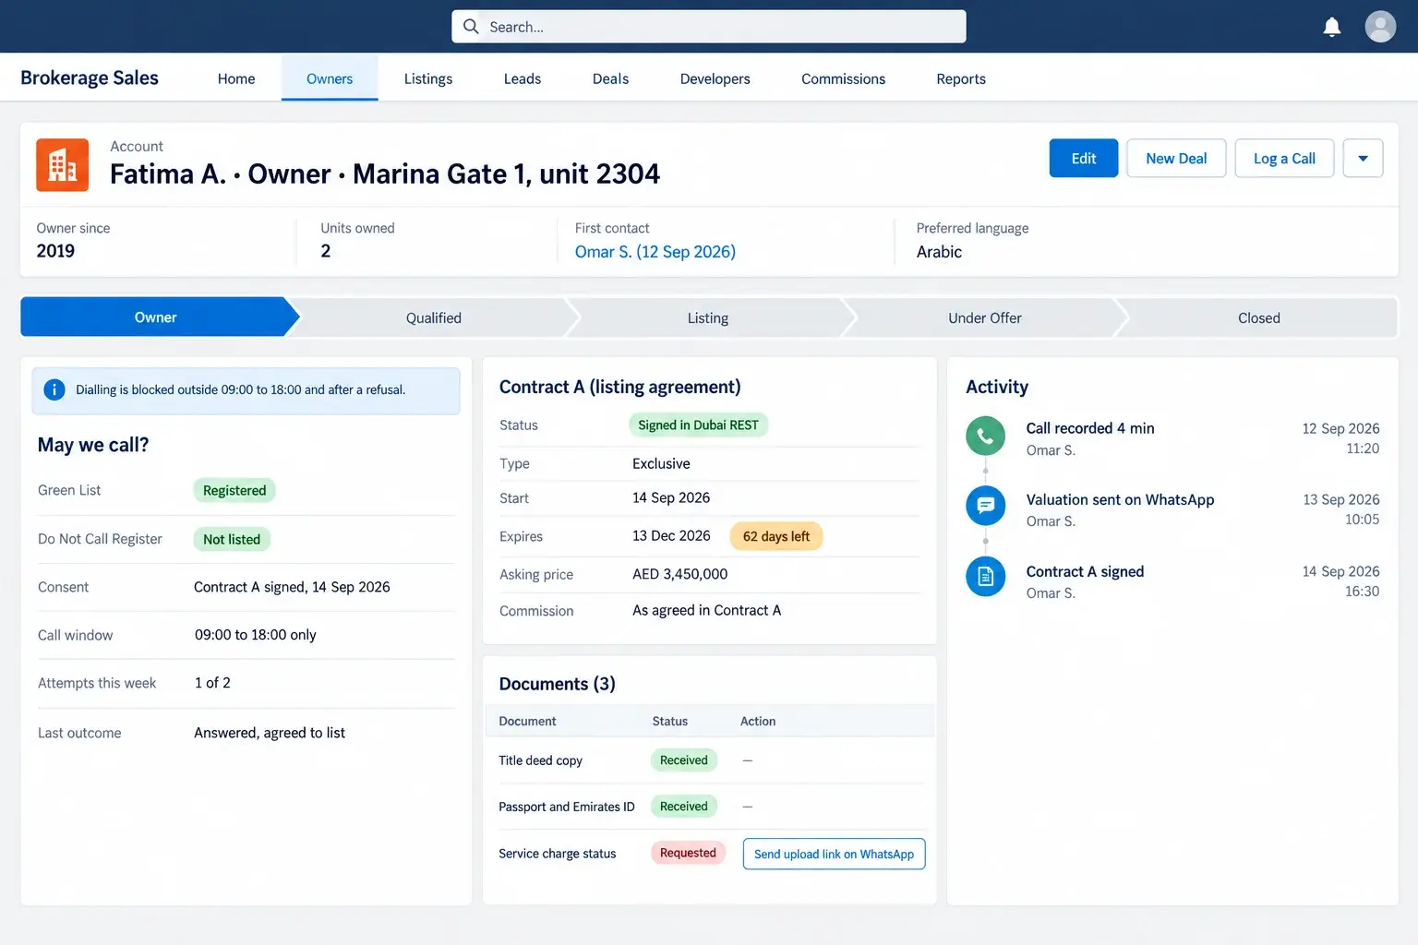
Task: Click the blue info icon in dialling notice
Action: click(x=54, y=389)
